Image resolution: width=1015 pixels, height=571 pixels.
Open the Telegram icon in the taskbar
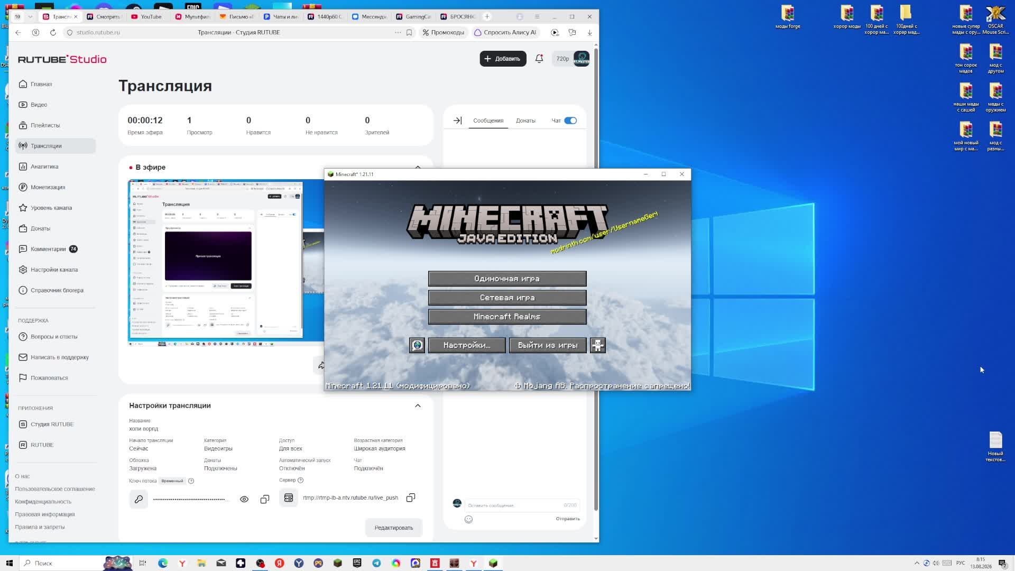(376, 563)
